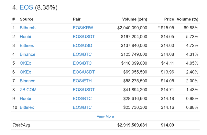Open Huobi source in row 9

click(x=25, y=99)
